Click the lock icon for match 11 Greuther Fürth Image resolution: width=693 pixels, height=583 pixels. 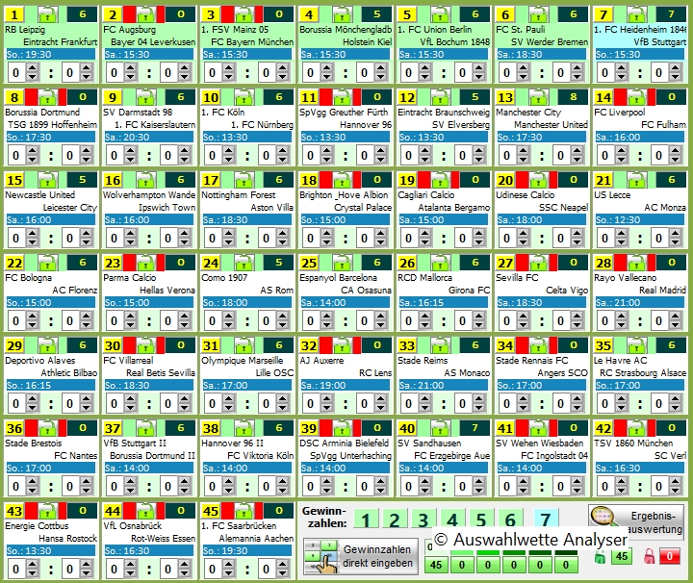(343, 97)
